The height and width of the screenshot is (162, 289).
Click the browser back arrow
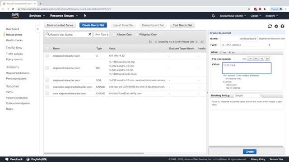coord(3,9)
